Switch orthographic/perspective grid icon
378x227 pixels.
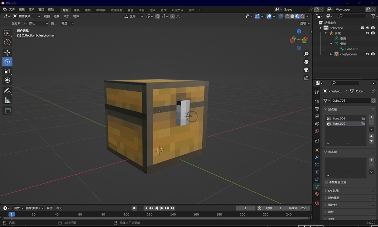[306, 78]
